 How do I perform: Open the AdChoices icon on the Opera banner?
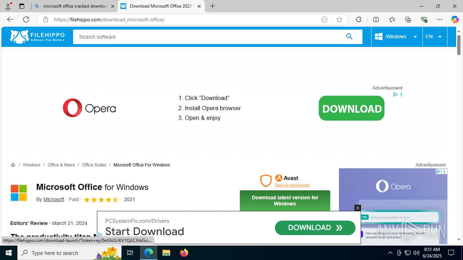[395, 94]
